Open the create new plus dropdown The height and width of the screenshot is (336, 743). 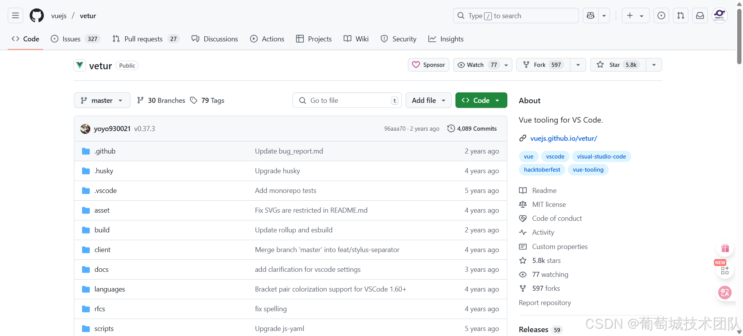(635, 15)
